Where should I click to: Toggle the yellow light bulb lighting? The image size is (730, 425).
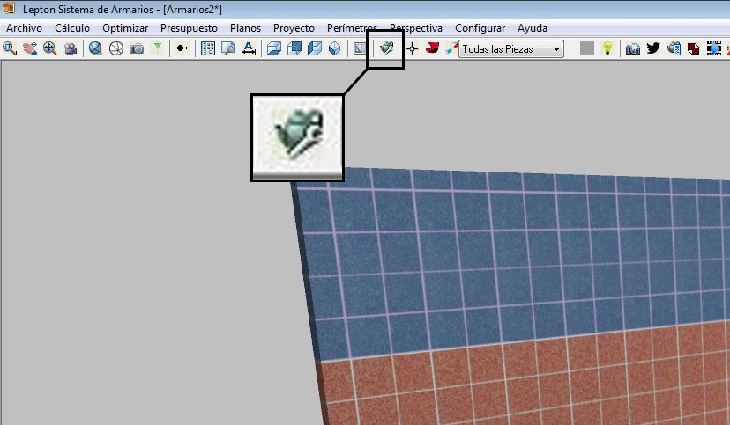pyautogui.click(x=607, y=48)
